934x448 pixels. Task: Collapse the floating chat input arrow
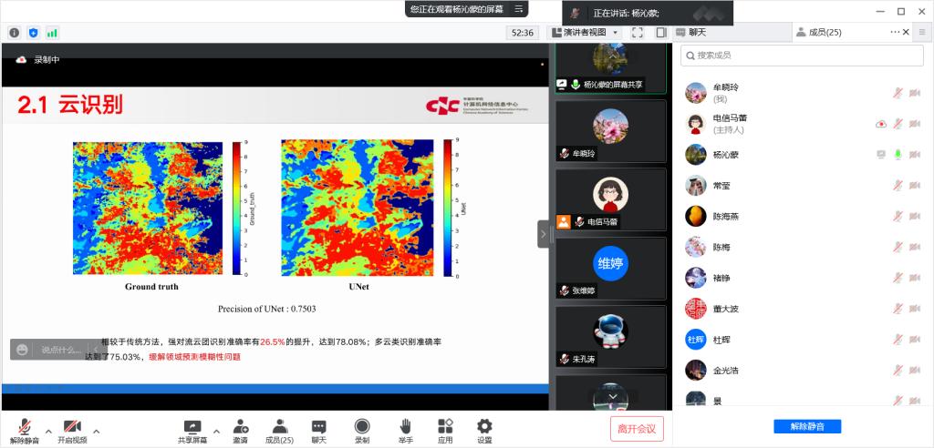click(x=96, y=350)
